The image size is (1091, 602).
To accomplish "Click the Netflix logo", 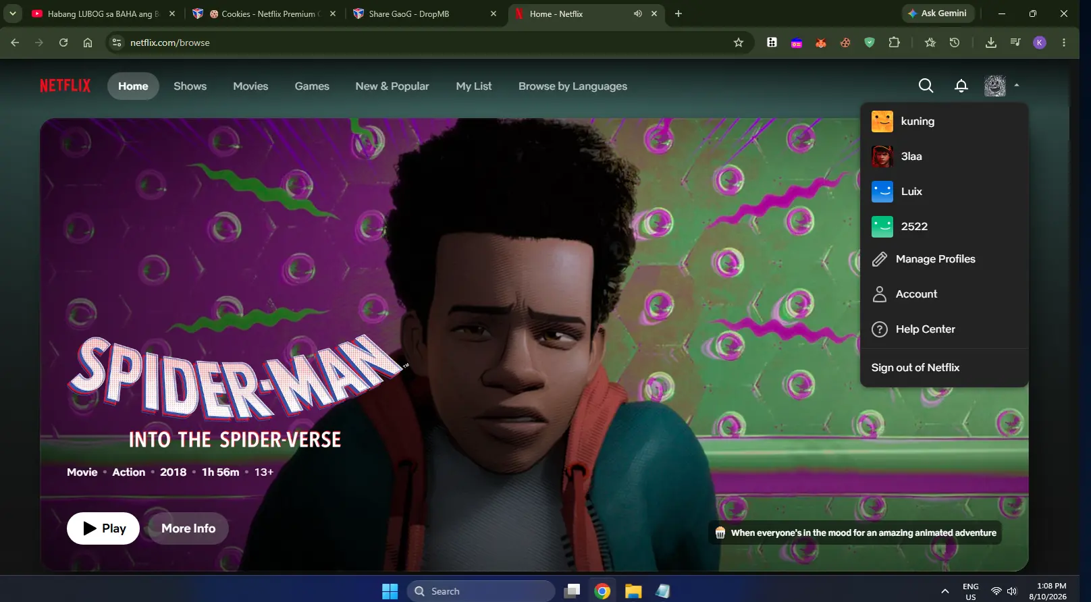I will click(x=65, y=86).
